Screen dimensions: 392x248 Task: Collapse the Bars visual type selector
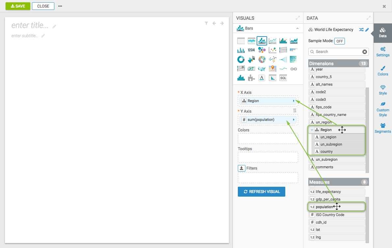pyautogui.click(x=297, y=29)
